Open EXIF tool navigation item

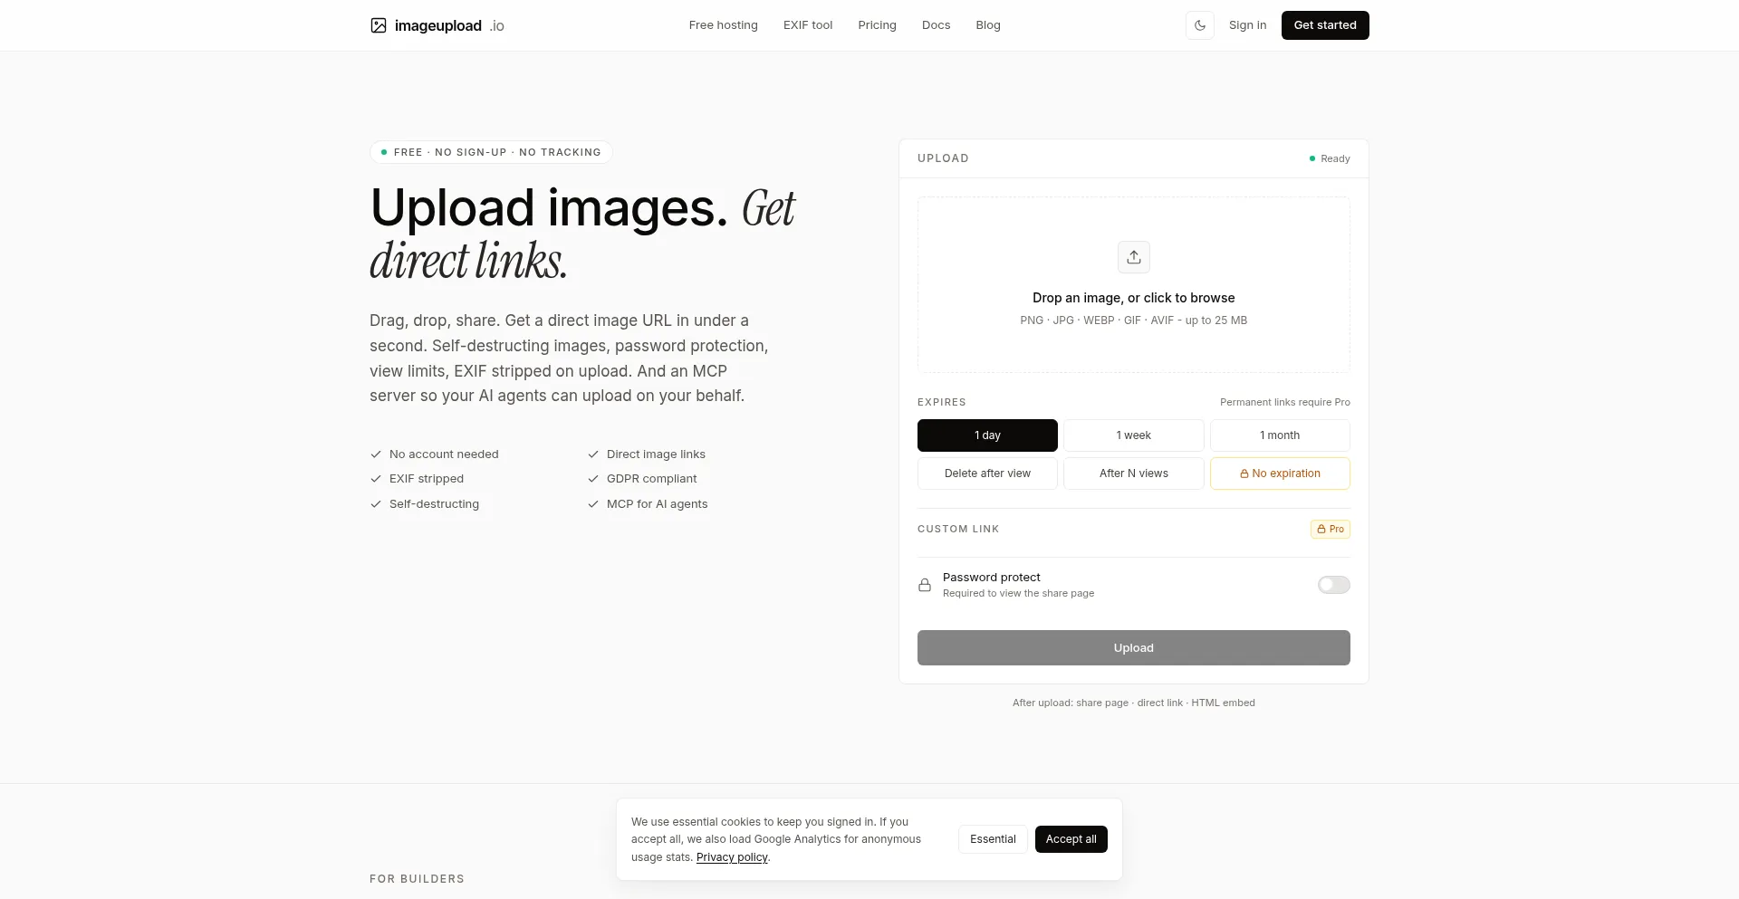[808, 25]
